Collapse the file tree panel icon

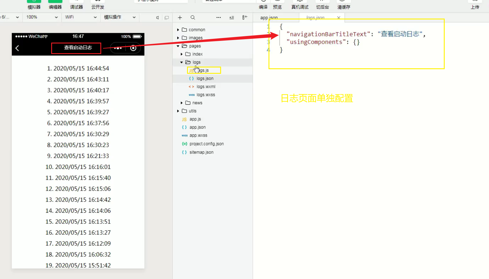[244, 17]
